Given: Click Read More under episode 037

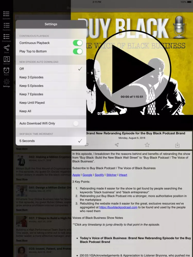Looking at the screenshot, I should click(22, 241).
